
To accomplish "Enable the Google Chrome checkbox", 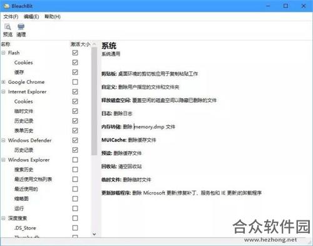I will (75, 82).
